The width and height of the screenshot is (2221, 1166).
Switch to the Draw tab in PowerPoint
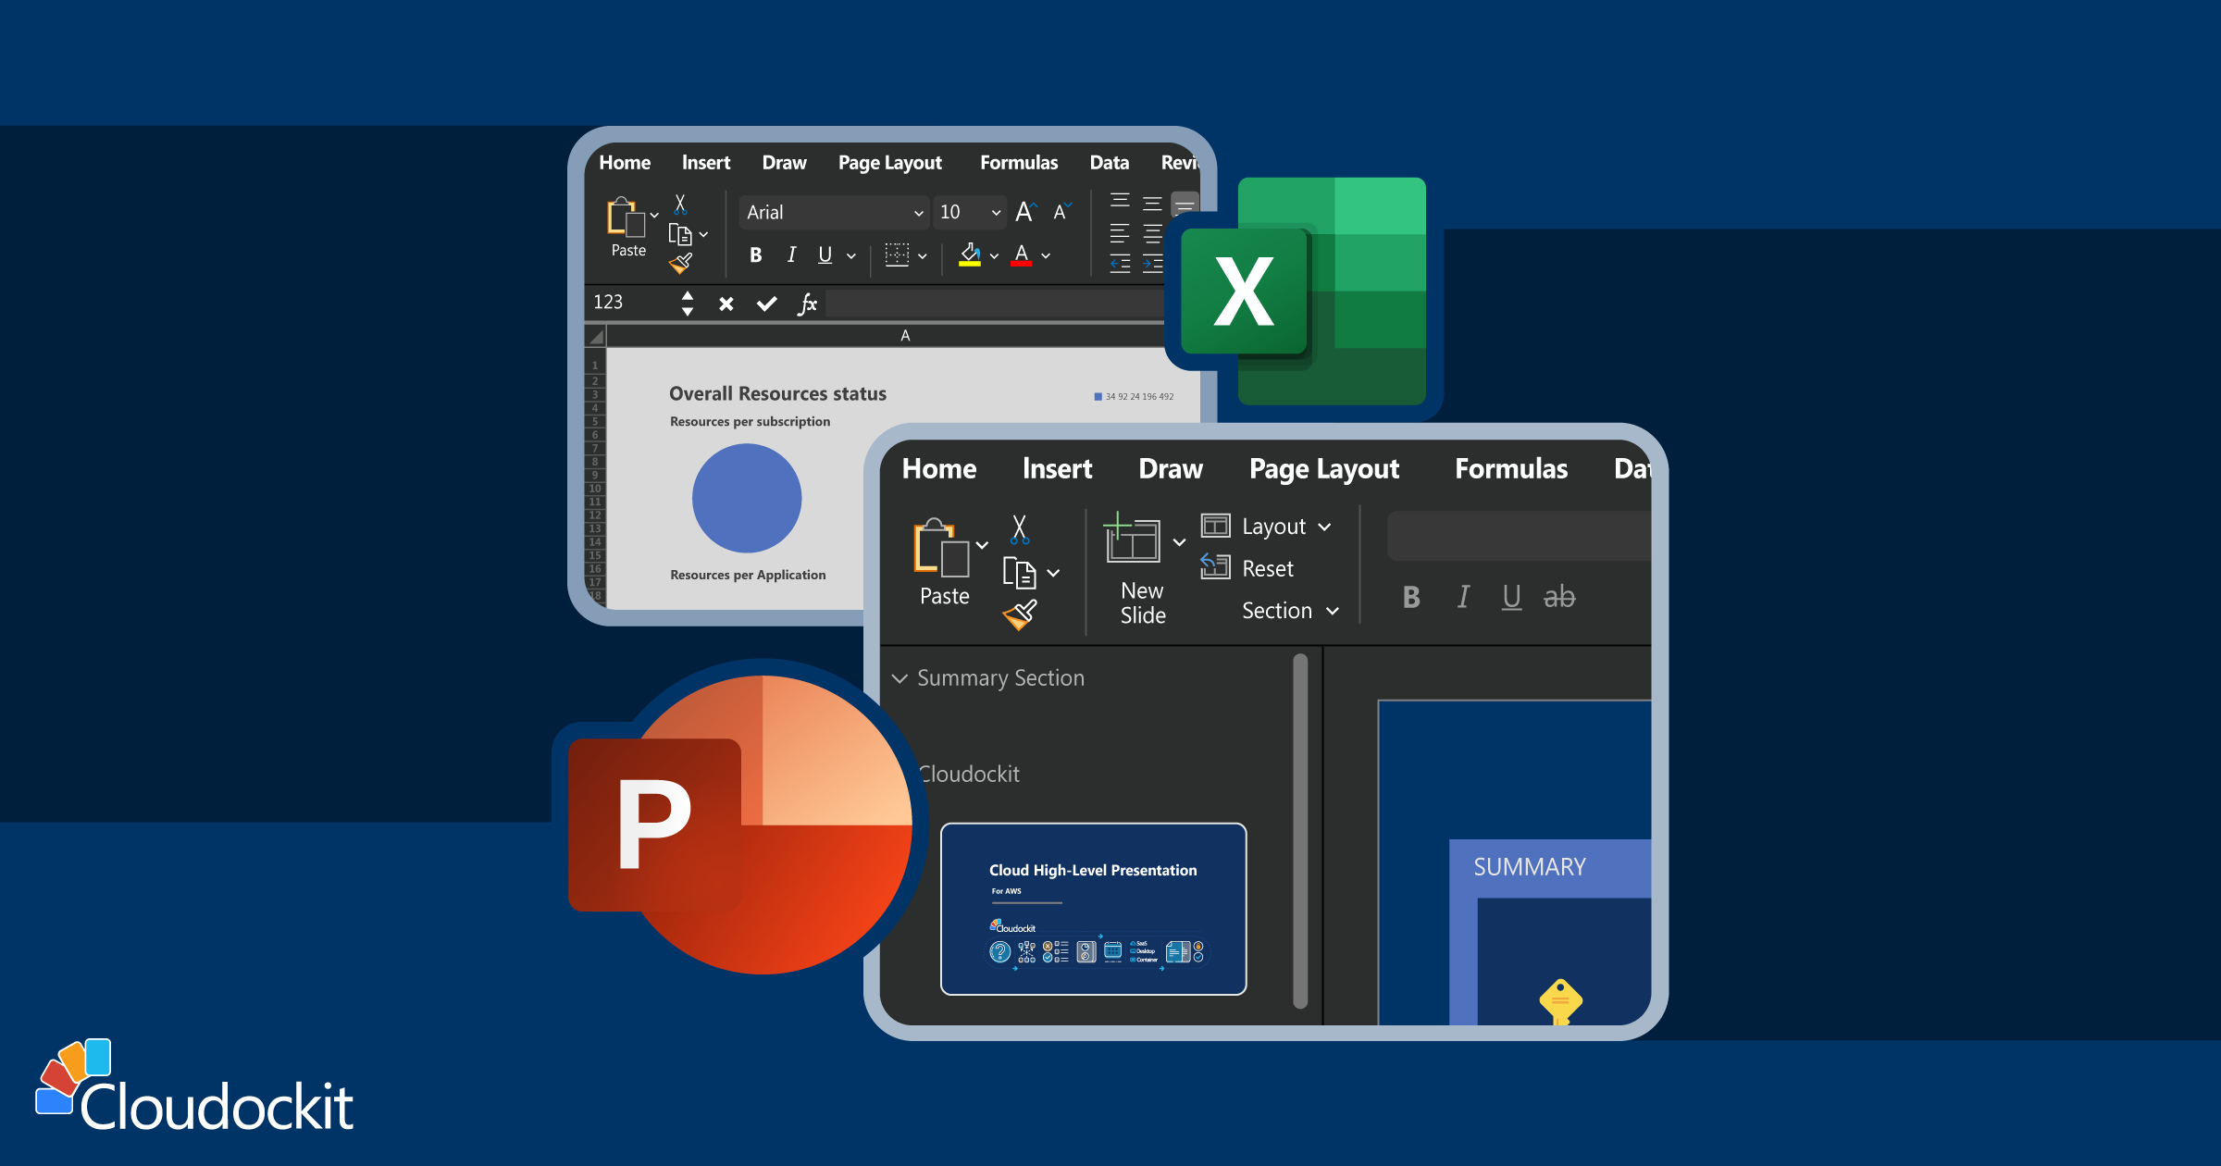[x=1171, y=469]
